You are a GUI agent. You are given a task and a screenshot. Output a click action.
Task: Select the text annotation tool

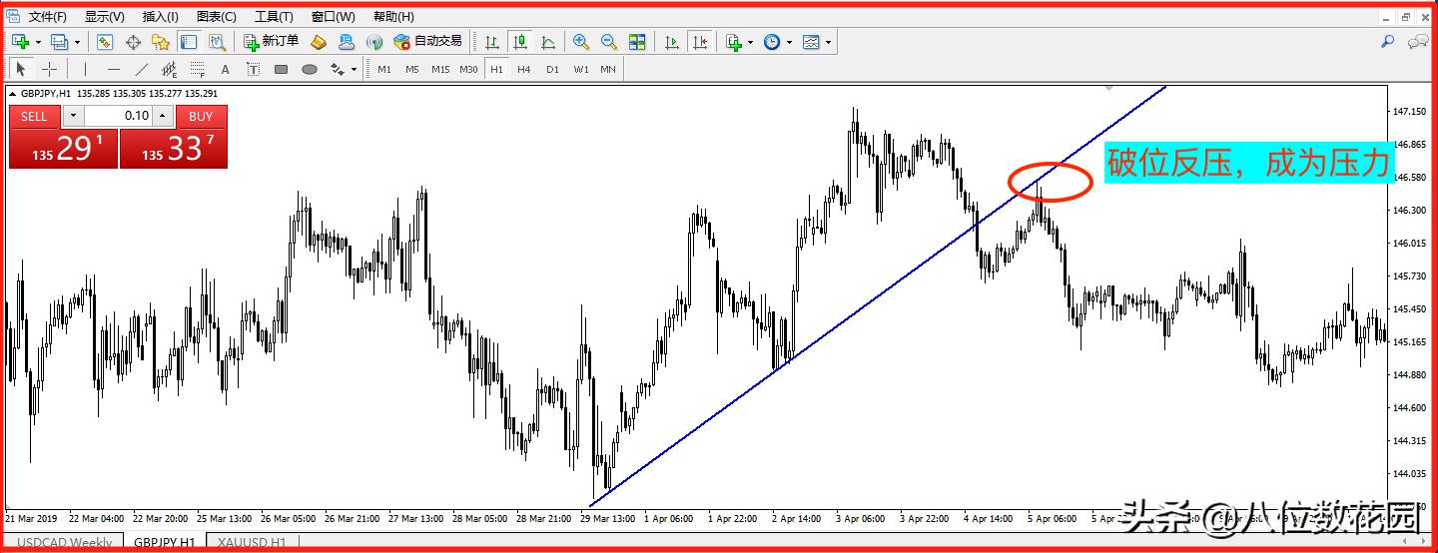225,69
